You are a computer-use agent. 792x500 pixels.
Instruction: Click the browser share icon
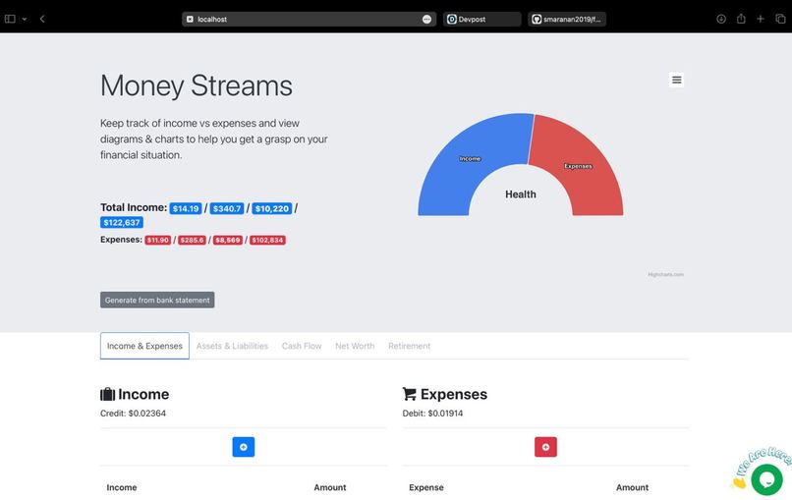741,19
